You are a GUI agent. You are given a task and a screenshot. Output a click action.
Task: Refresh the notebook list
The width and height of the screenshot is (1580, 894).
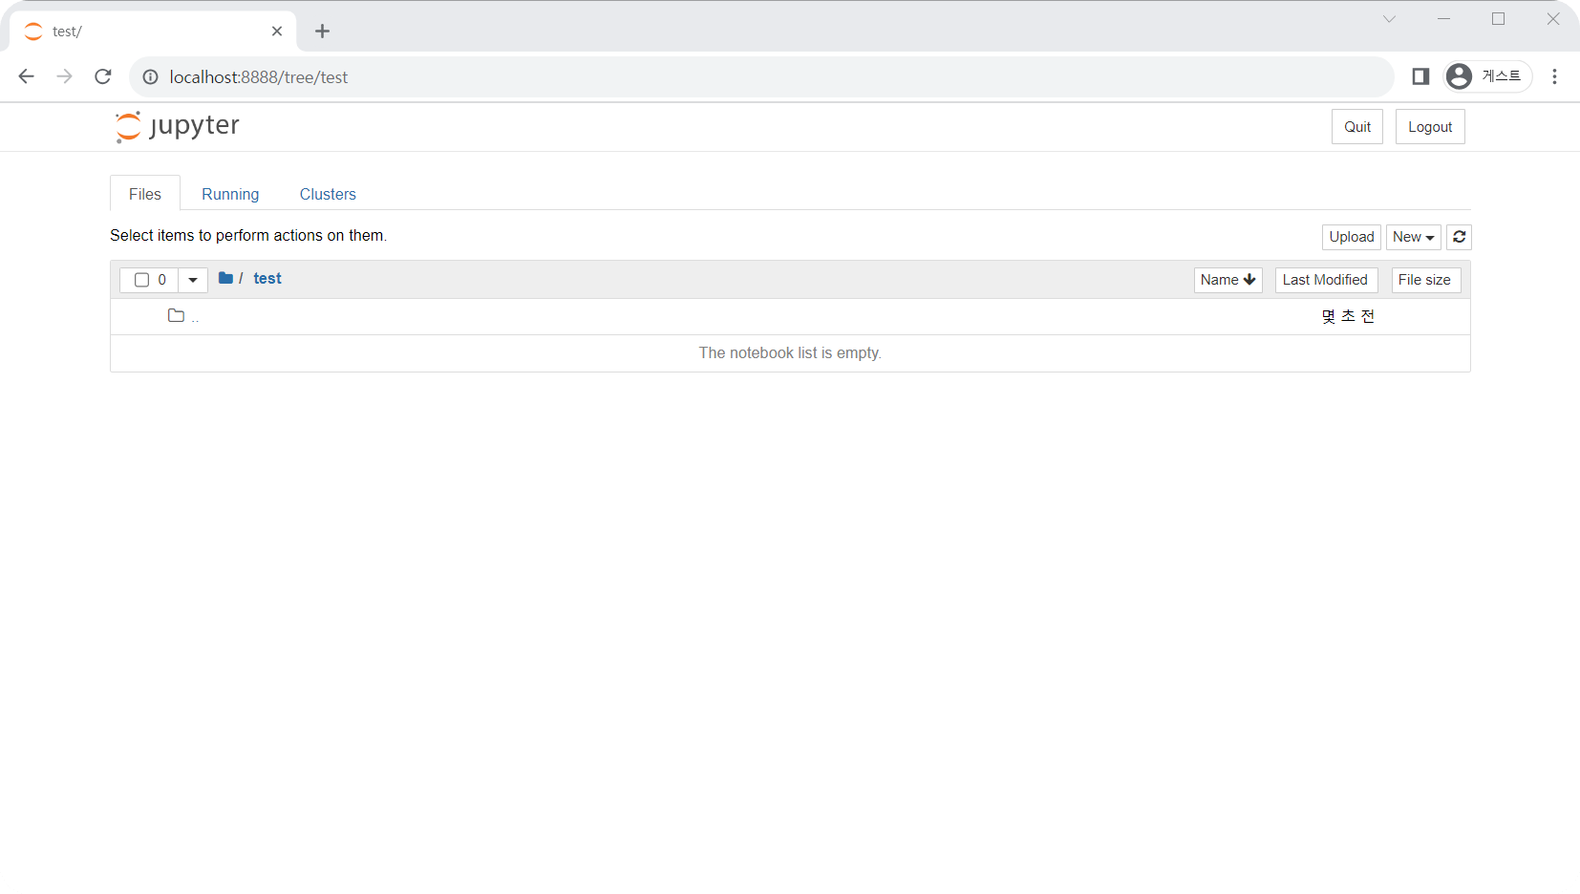point(1459,237)
